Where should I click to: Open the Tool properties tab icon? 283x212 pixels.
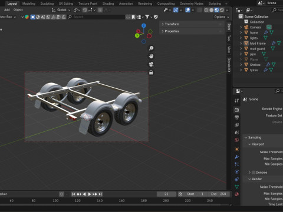(236, 101)
